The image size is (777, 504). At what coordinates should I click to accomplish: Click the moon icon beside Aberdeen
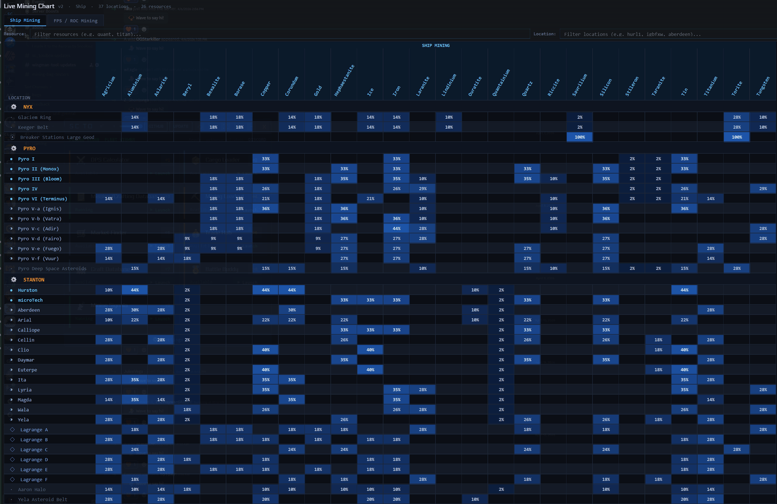[x=12, y=310]
